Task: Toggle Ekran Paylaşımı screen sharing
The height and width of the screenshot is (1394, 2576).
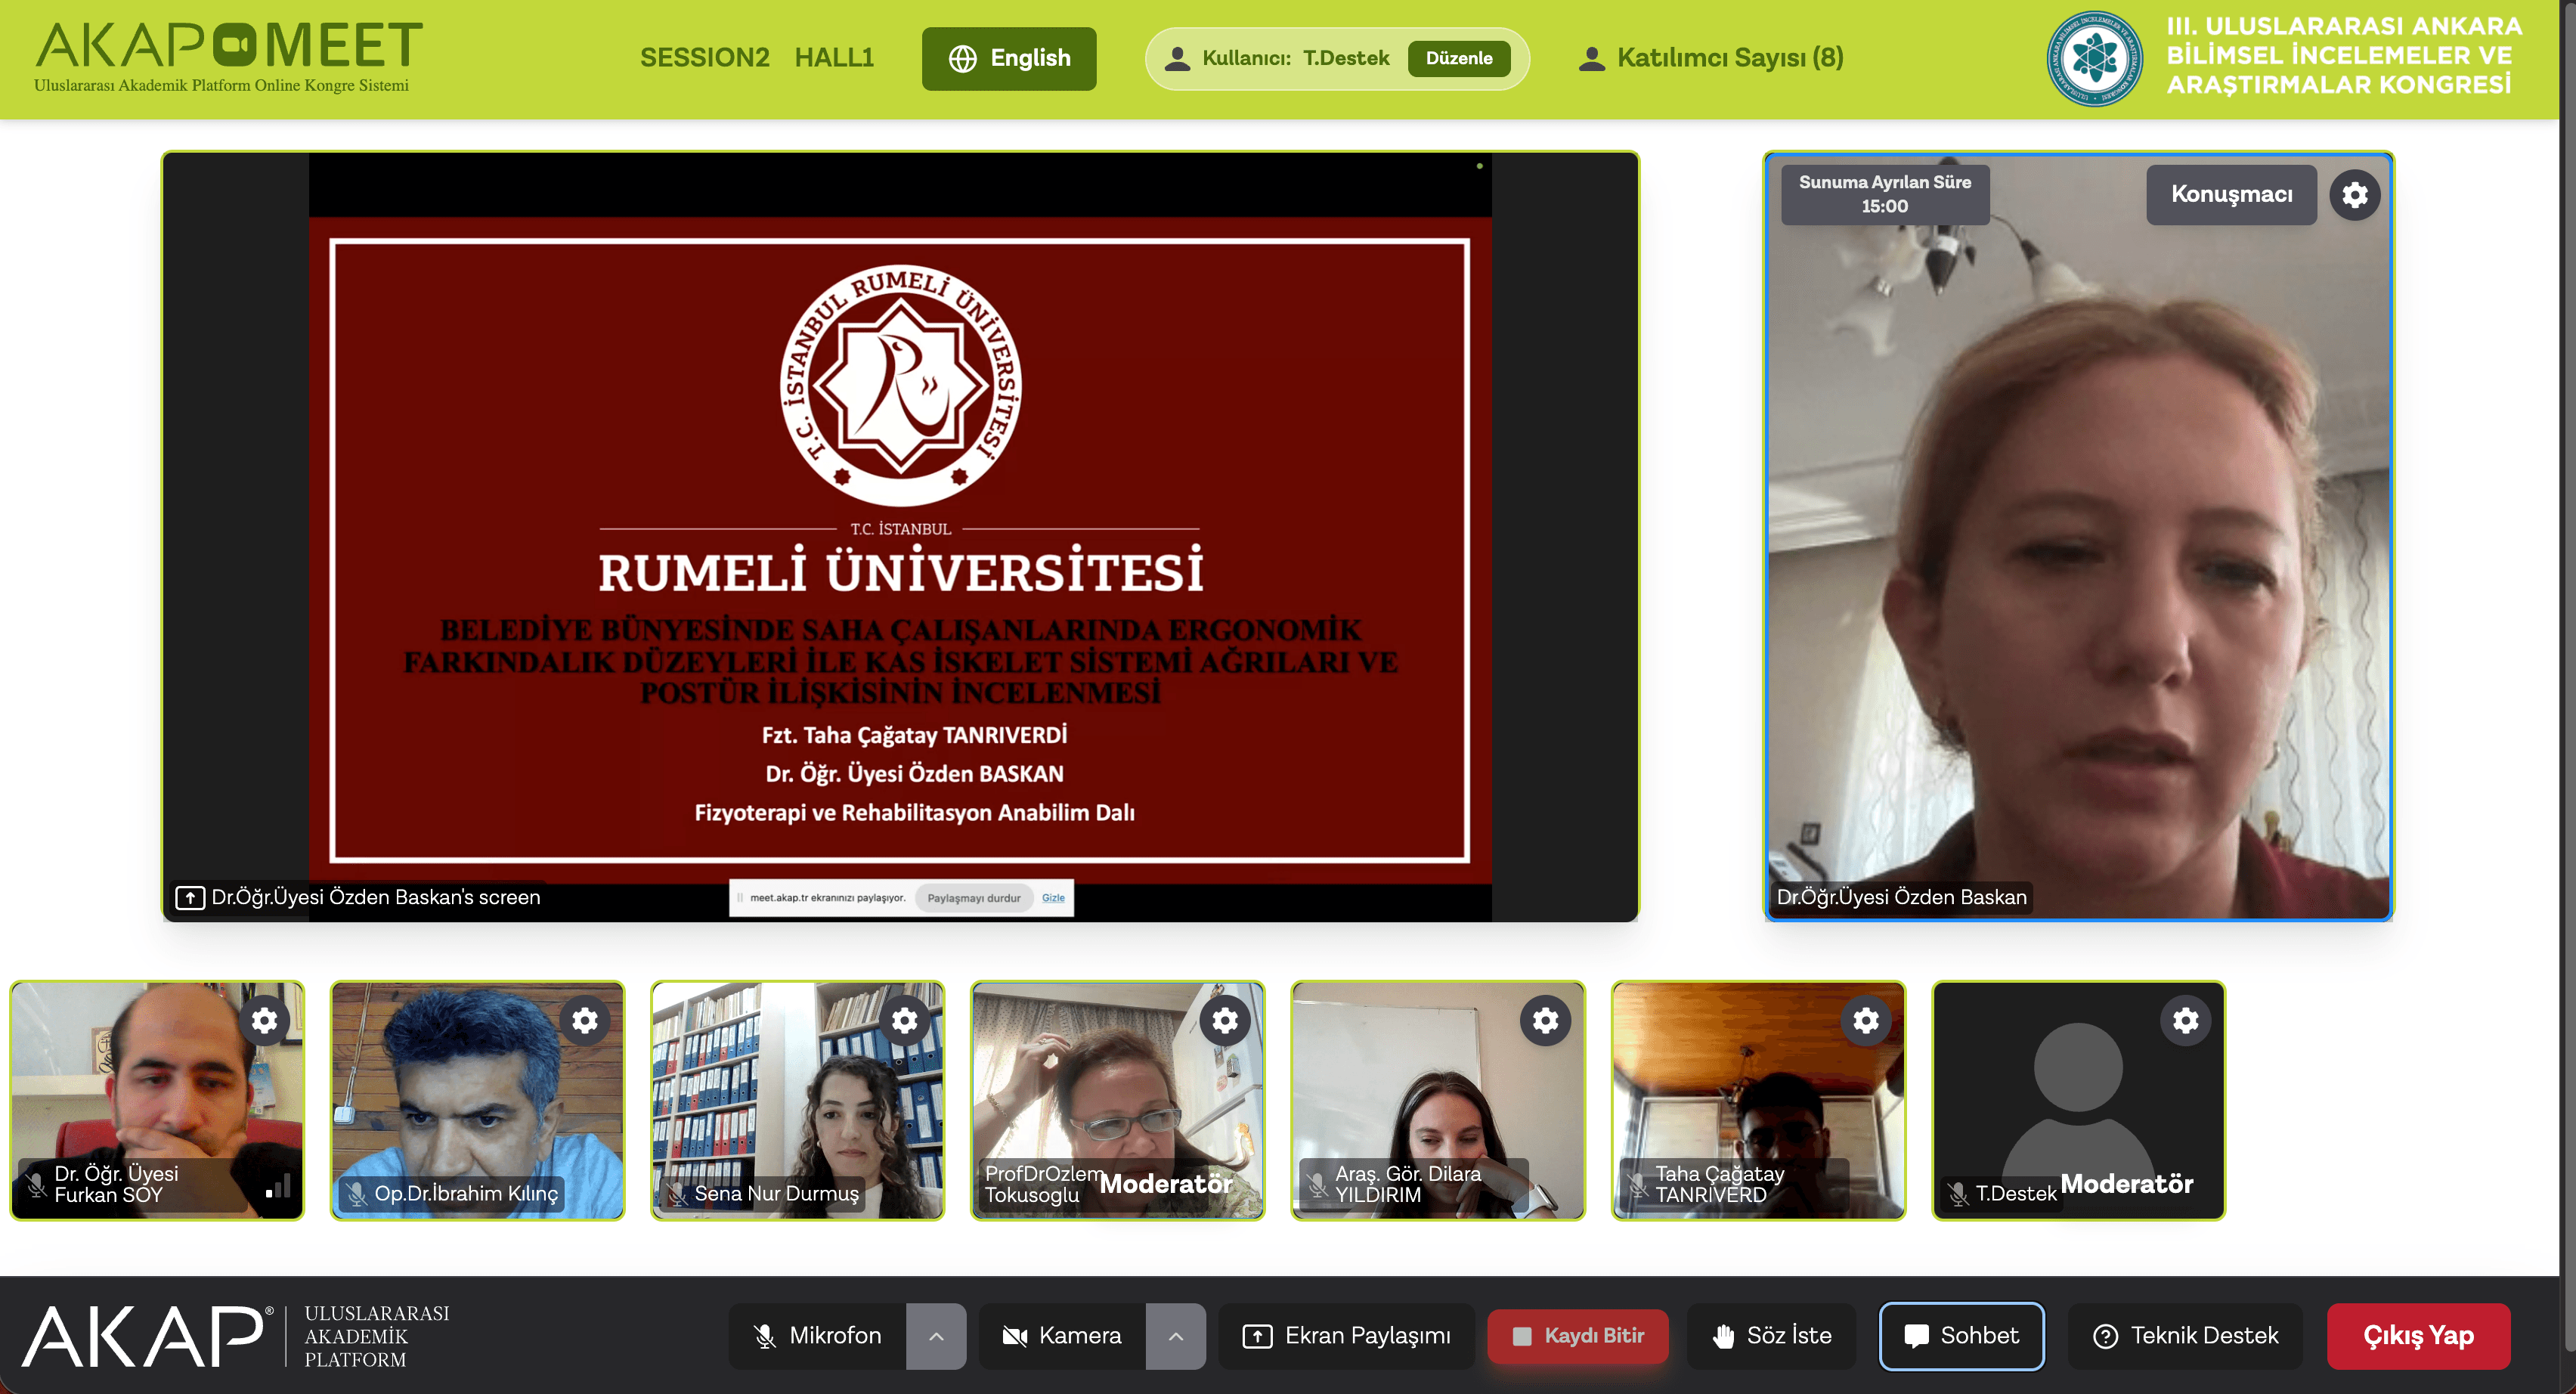Action: pyautogui.click(x=1346, y=1336)
